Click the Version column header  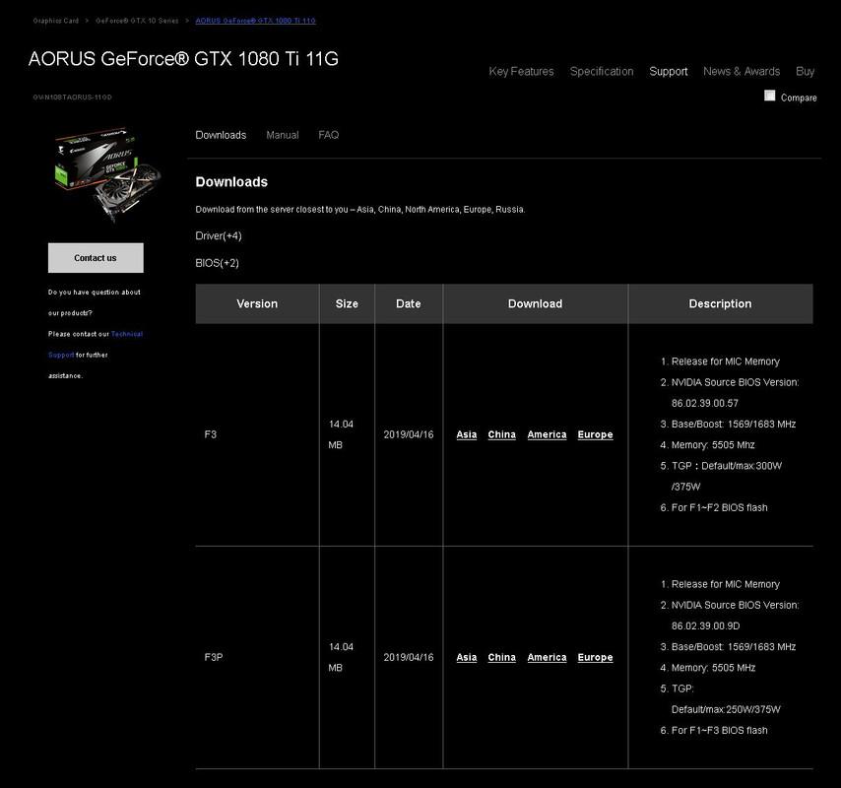(257, 303)
